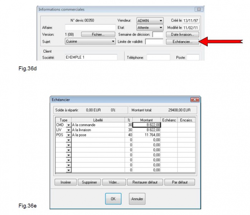Click the Echéancier... button

tap(182, 42)
